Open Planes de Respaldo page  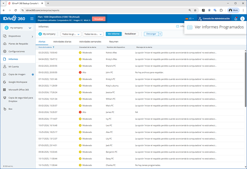pos(18,43)
